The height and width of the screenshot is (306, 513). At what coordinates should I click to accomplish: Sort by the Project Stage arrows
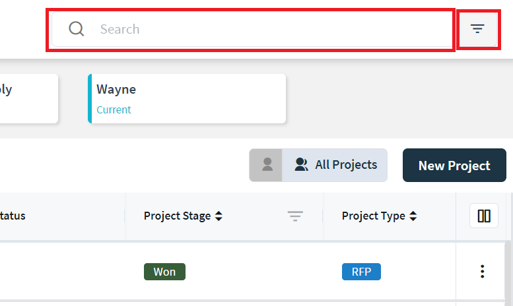pyautogui.click(x=219, y=216)
